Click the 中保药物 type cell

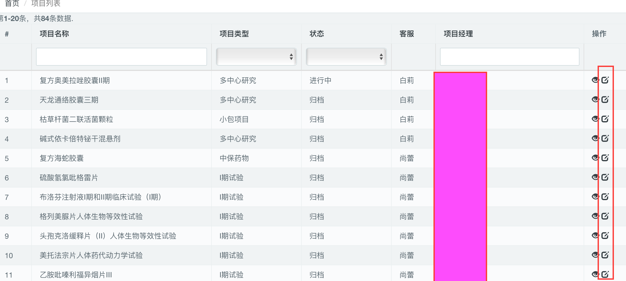(234, 158)
